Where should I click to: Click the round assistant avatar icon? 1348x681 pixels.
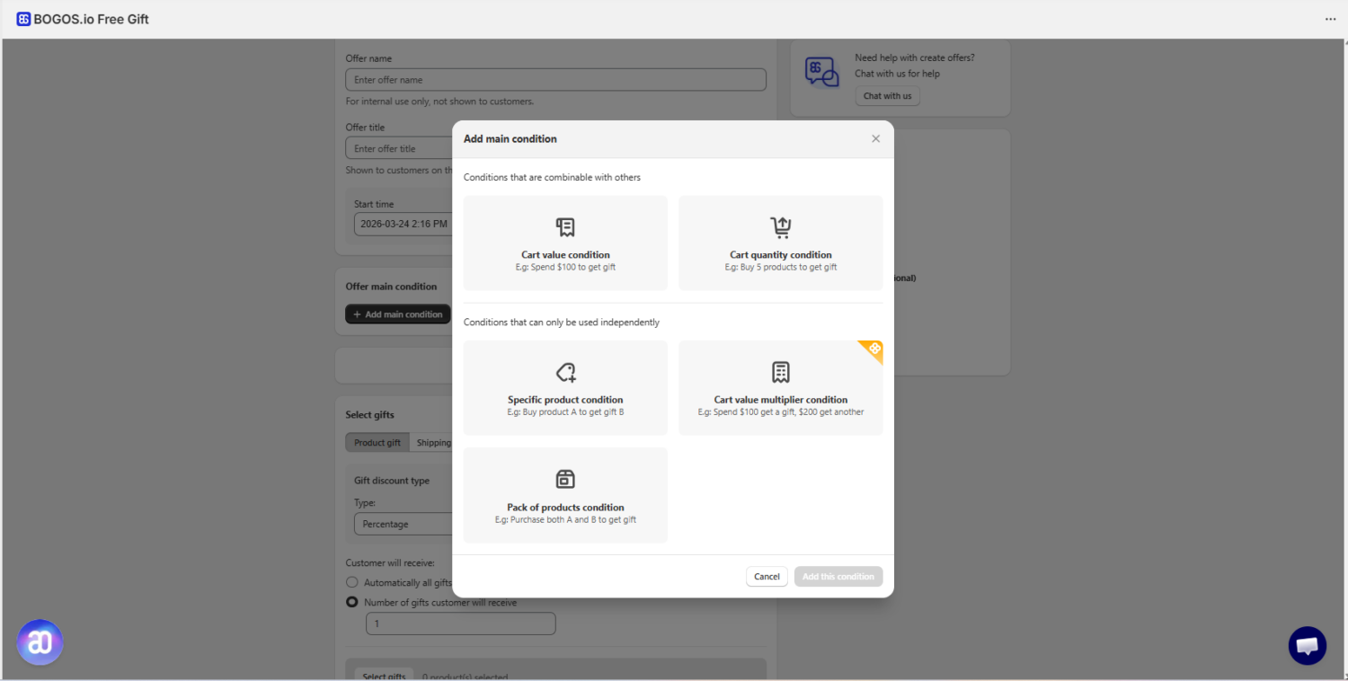[40, 642]
